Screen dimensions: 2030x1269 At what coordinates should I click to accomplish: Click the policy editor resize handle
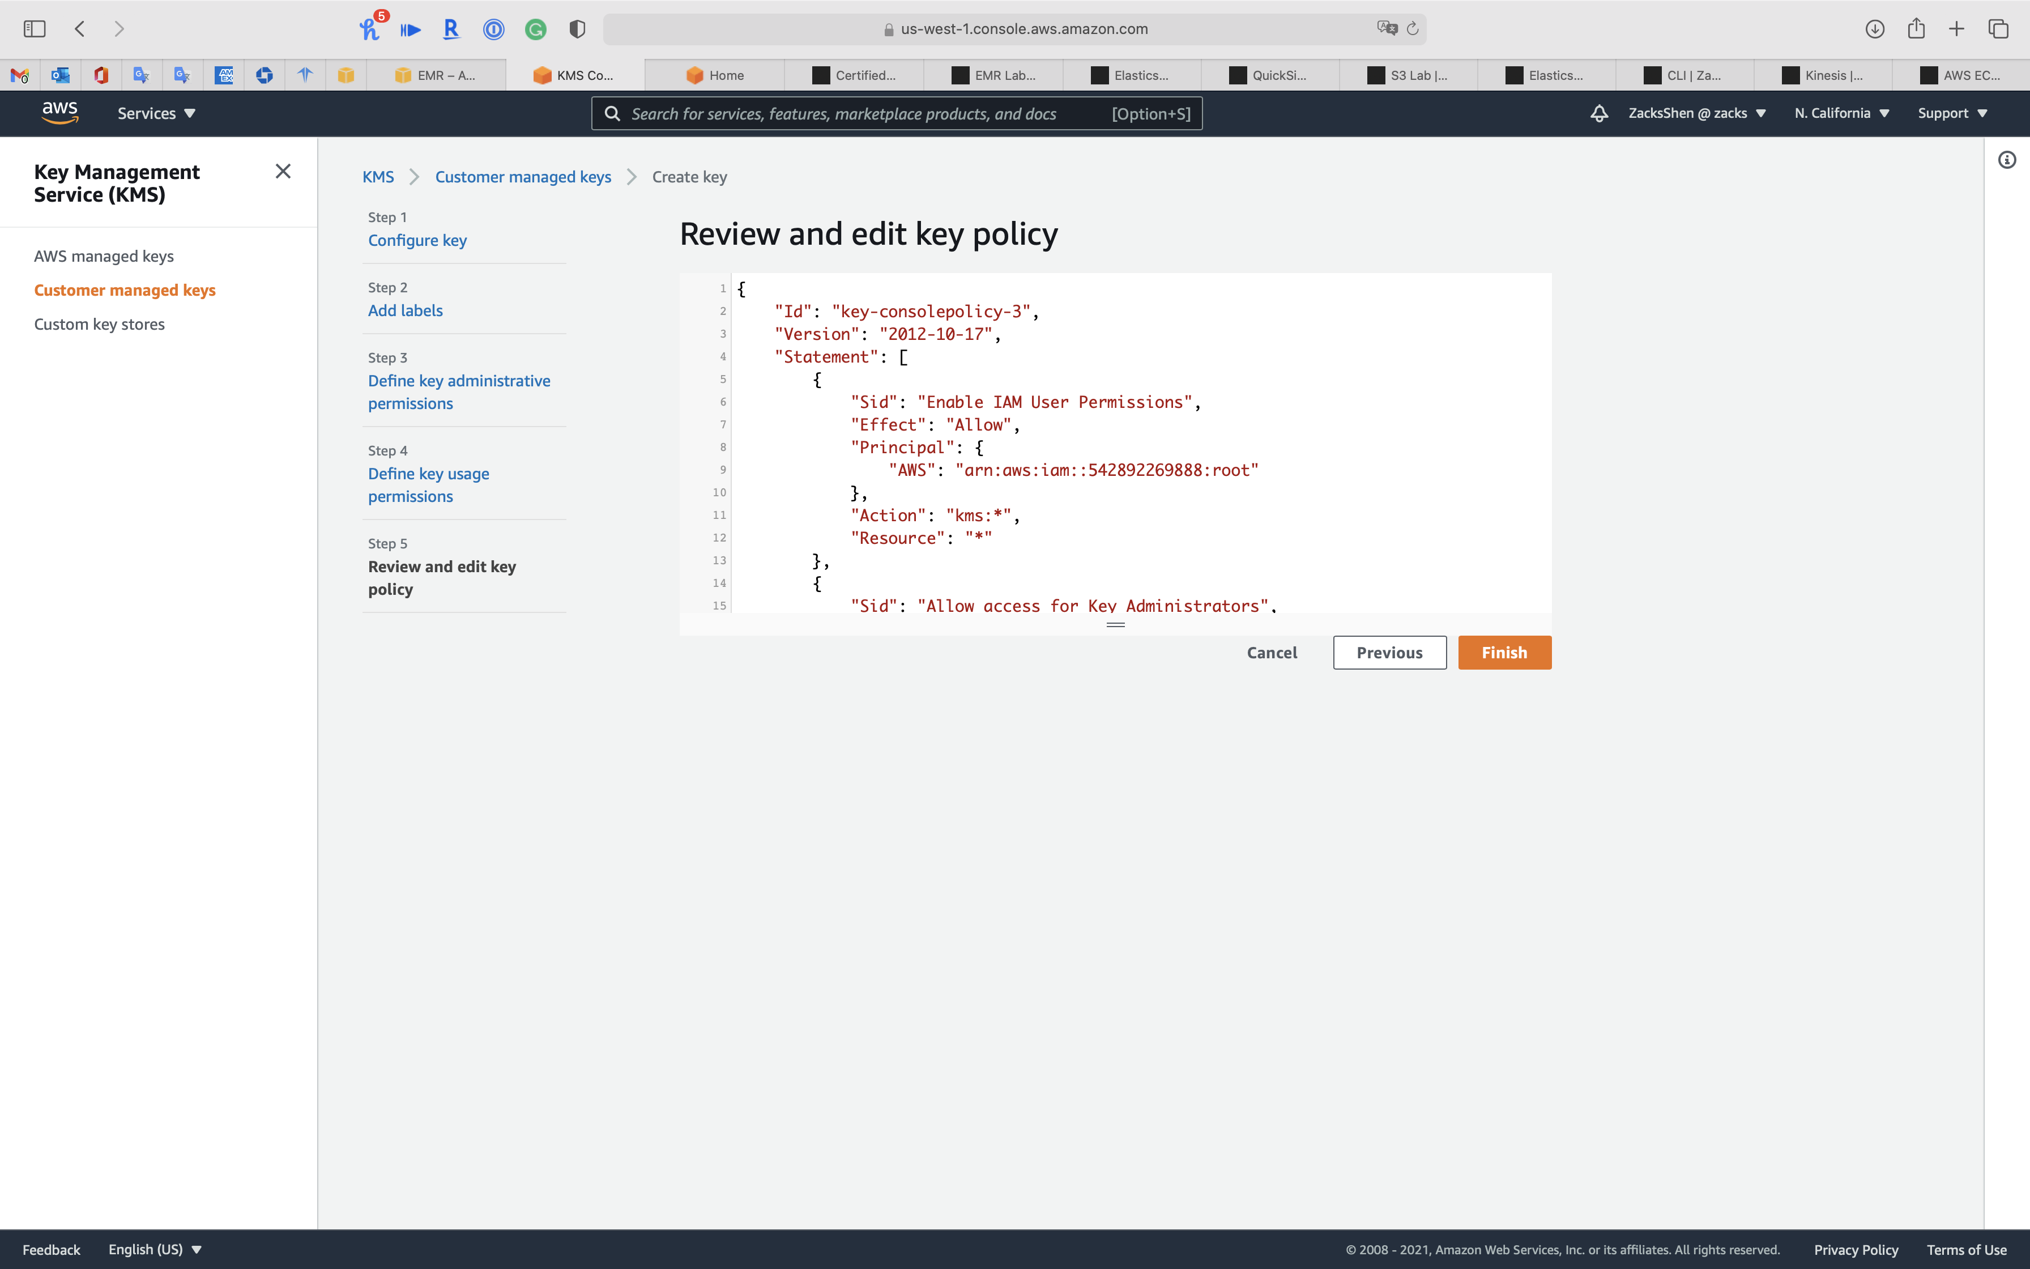[x=1115, y=624]
